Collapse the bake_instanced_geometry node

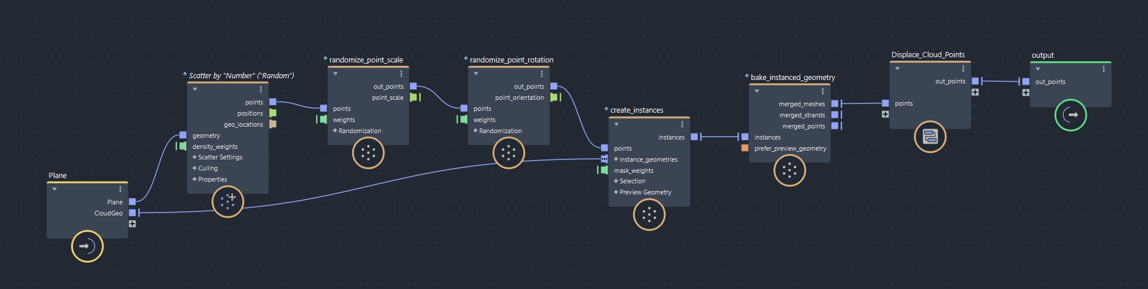[757, 91]
